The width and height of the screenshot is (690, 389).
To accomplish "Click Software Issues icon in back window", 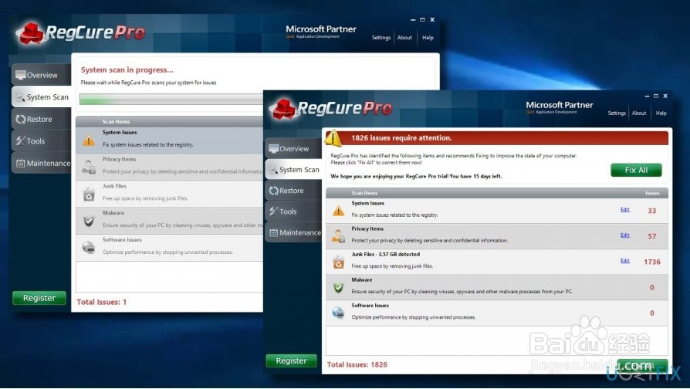I will tap(89, 248).
